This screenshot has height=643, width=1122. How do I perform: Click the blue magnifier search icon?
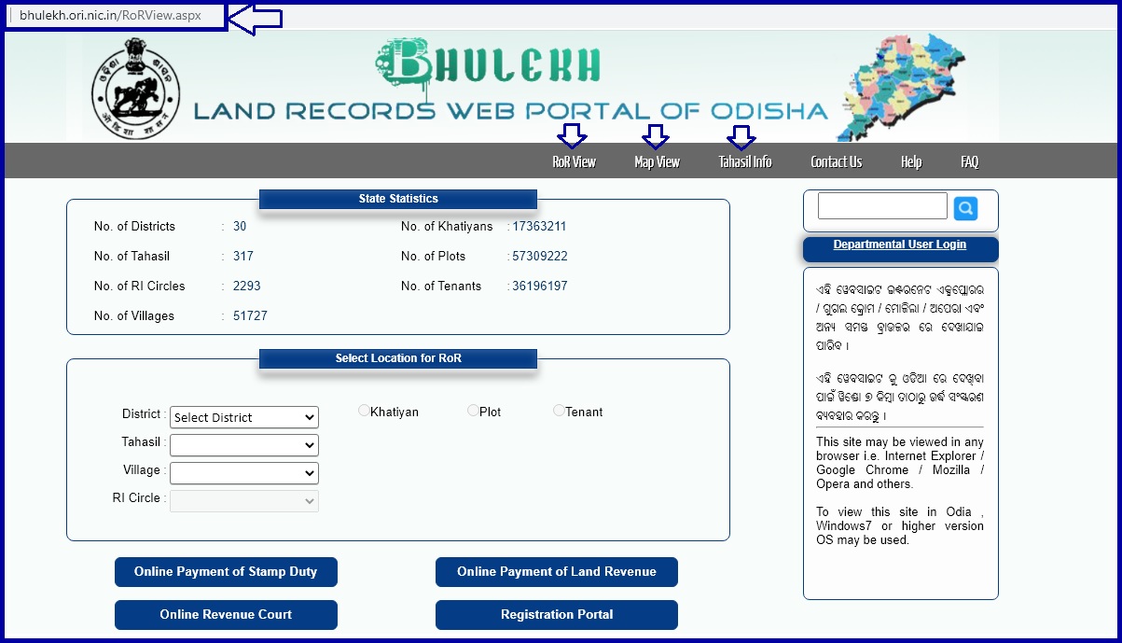tap(965, 208)
